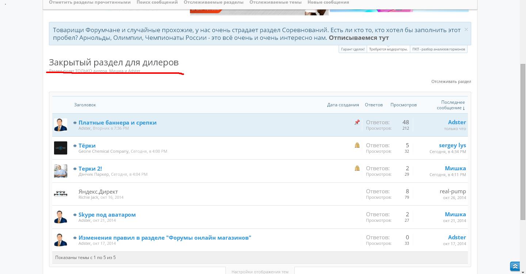
Task: Open thread Яндекс.Директ
Action: 98,192
